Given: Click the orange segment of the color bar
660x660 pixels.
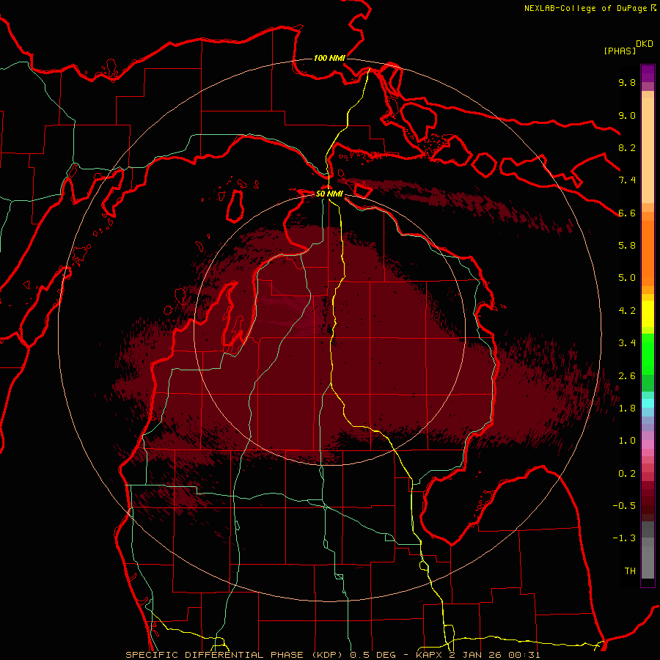Looking at the screenshot, I should coord(648,252).
